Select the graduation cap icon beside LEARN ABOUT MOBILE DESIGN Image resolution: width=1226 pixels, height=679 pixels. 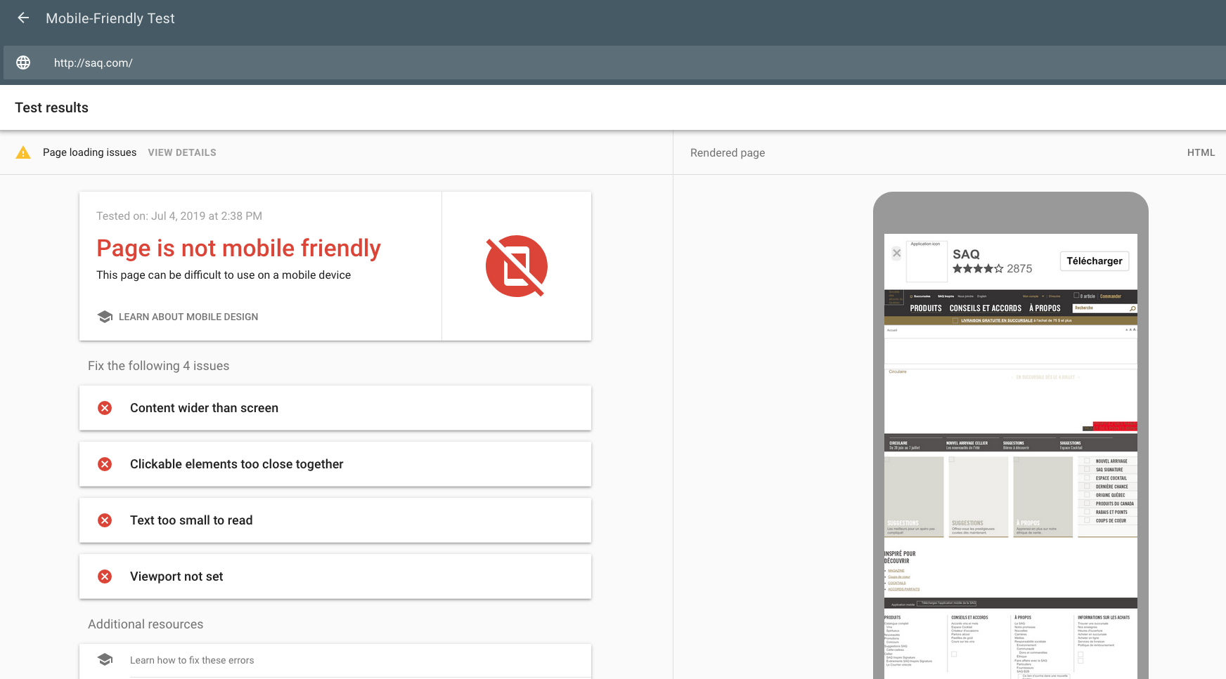pyautogui.click(x=104, y=316)
